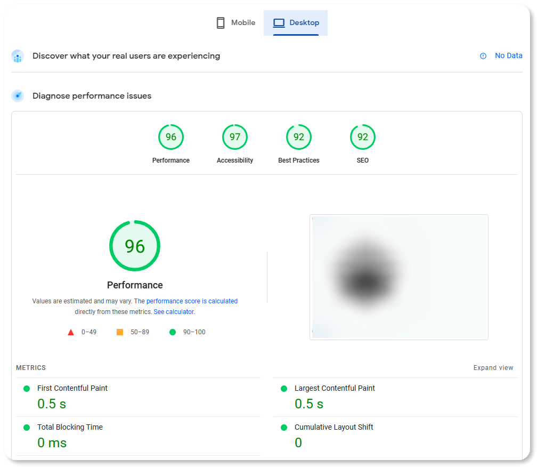
Task: Click the 0 ms blocking time value
Action: (x=52, y=443)
